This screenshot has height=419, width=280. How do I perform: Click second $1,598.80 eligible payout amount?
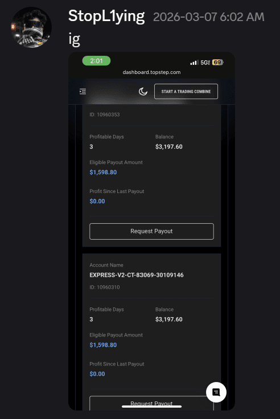click(103, 345)
